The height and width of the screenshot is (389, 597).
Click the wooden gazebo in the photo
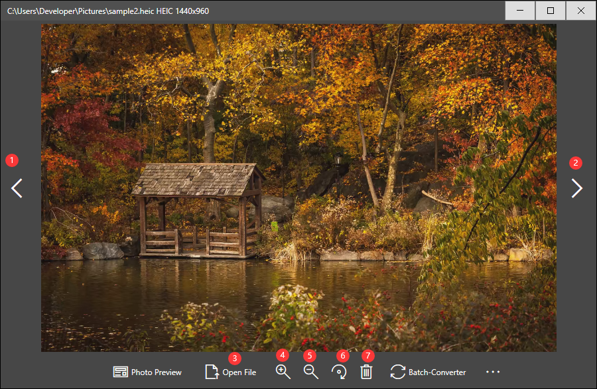(x=196, y=209)
